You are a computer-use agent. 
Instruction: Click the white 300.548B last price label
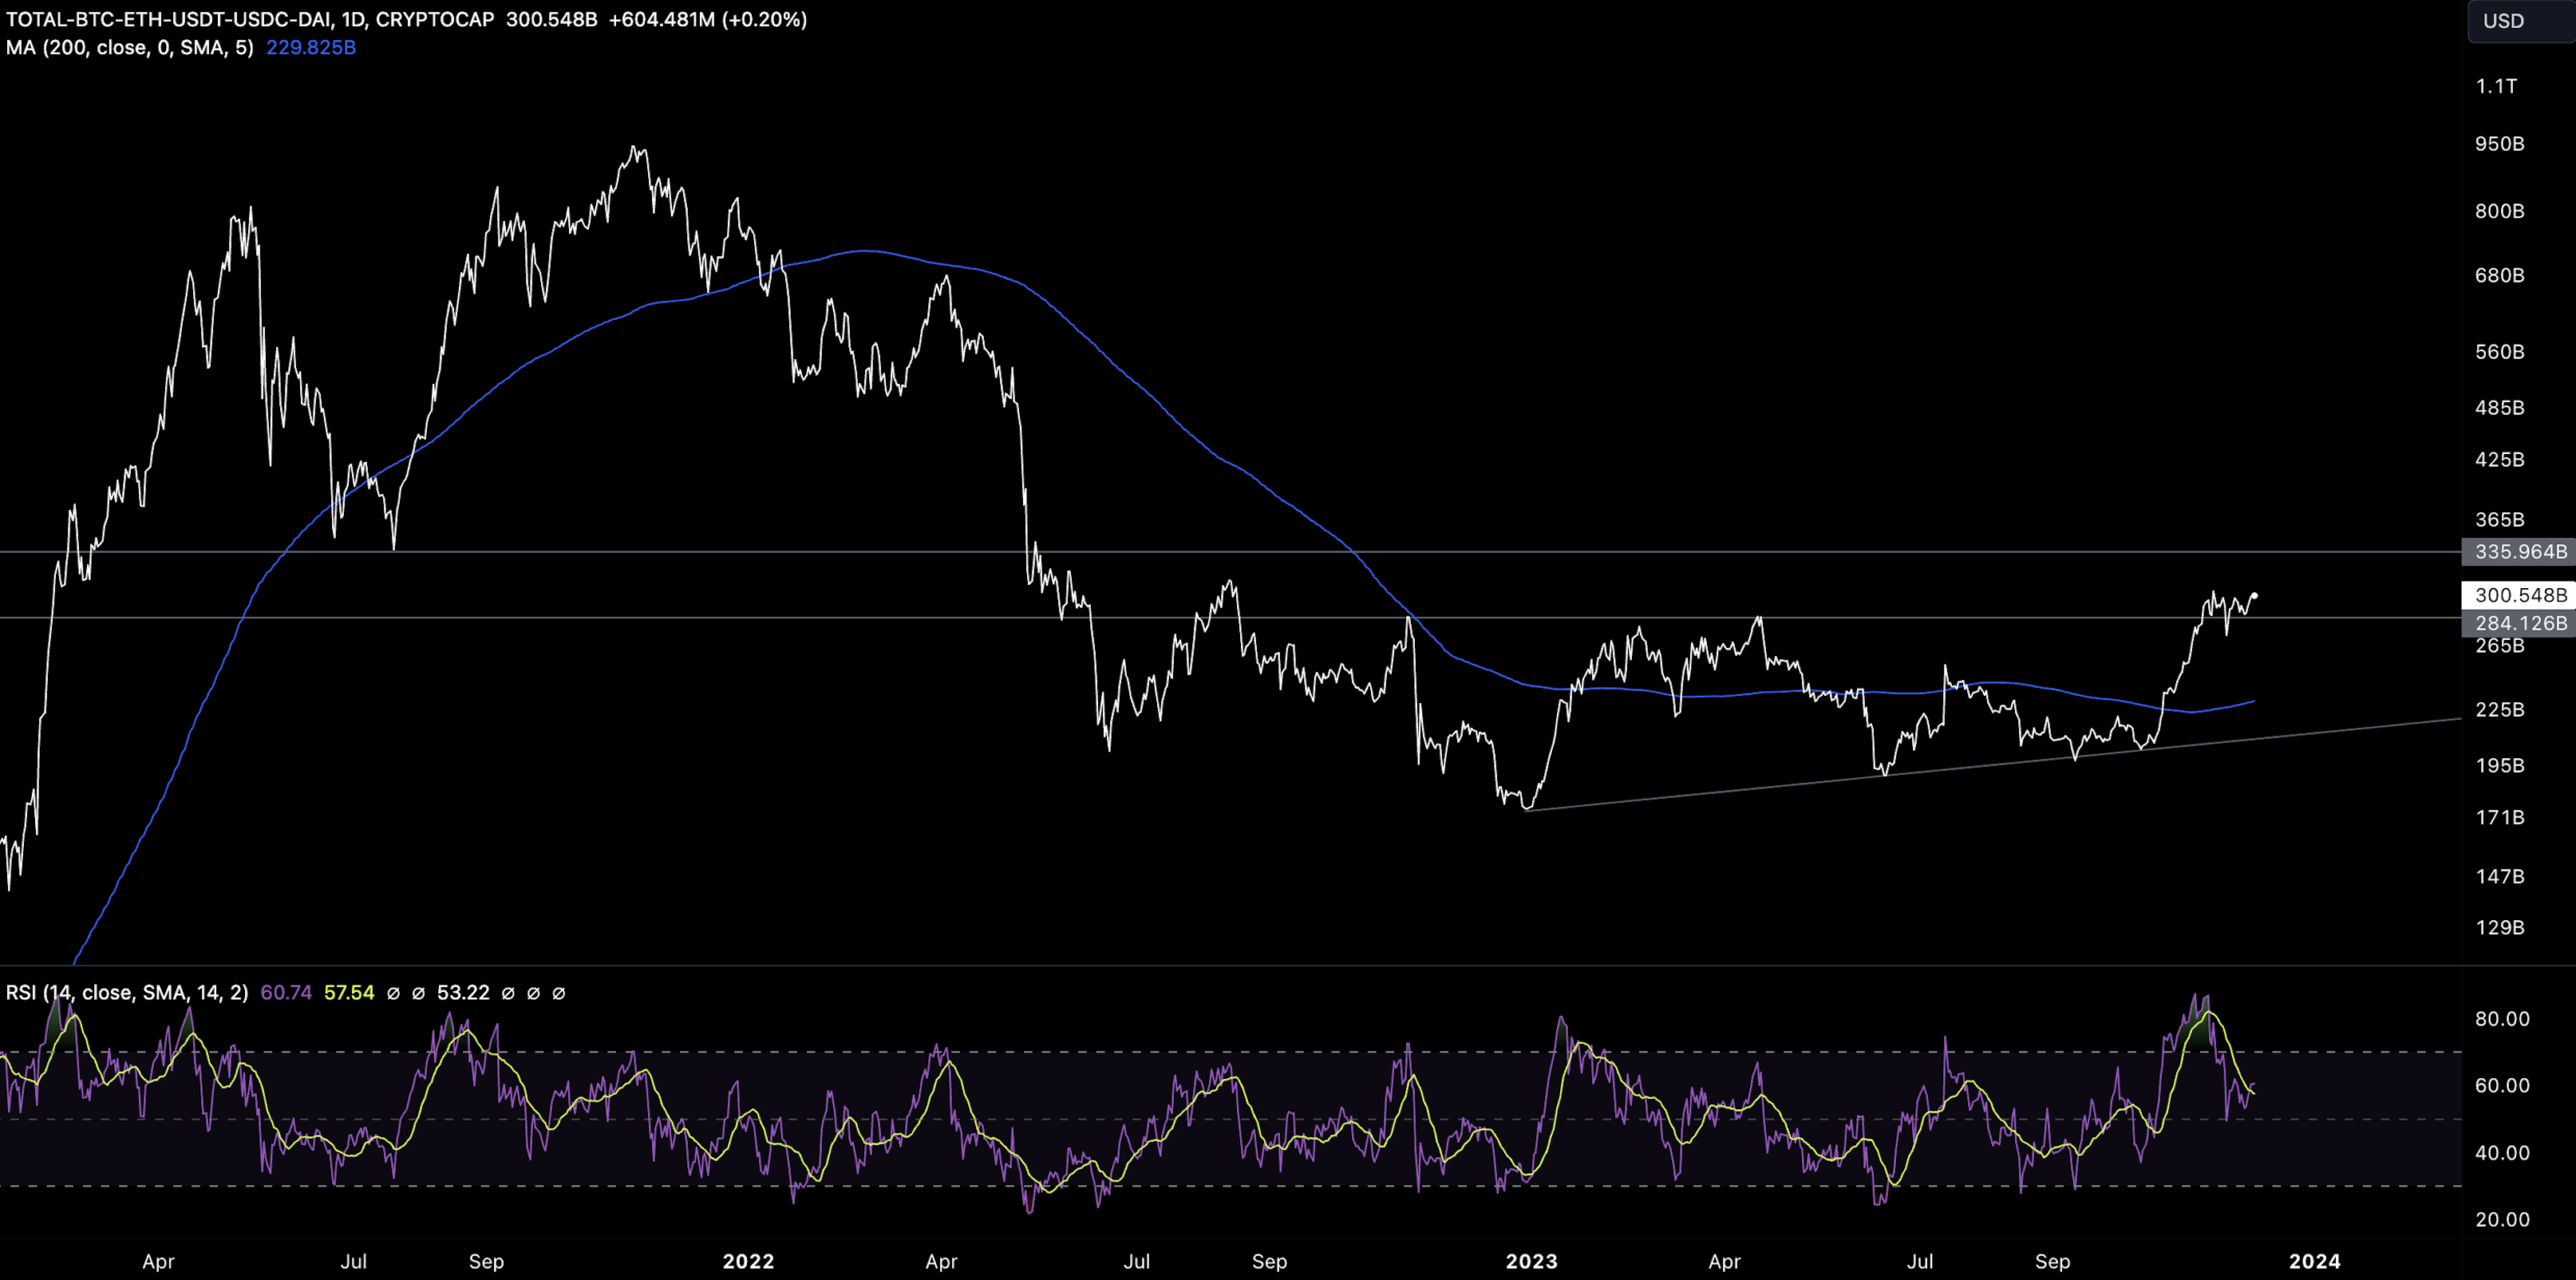[2520, 595]
